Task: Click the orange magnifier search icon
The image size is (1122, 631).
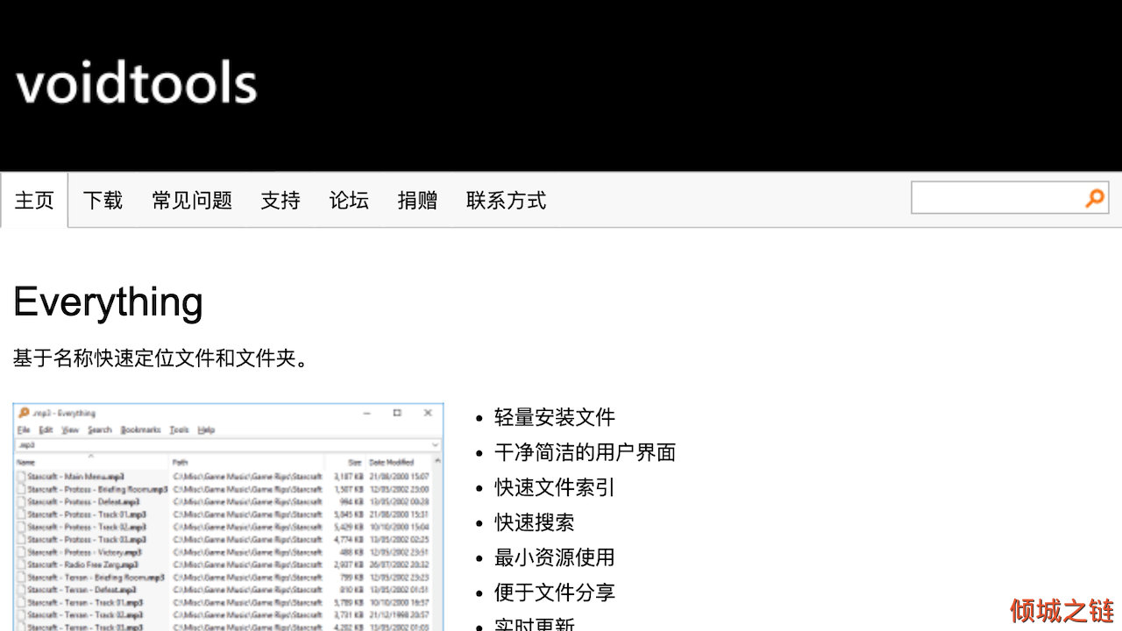Action: 1095,198
